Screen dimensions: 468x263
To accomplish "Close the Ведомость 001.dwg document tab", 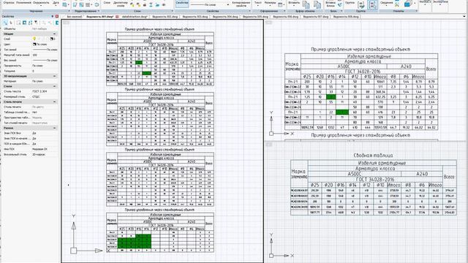I will pos(117,17).
